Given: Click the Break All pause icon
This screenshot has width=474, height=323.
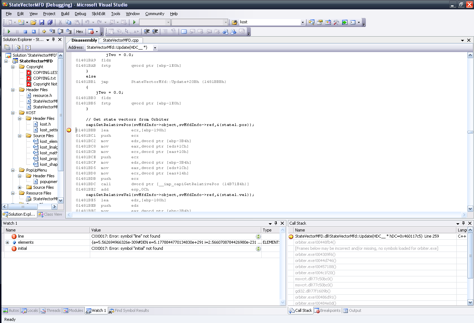Looking at the screenshot, I should pos(17,32).
